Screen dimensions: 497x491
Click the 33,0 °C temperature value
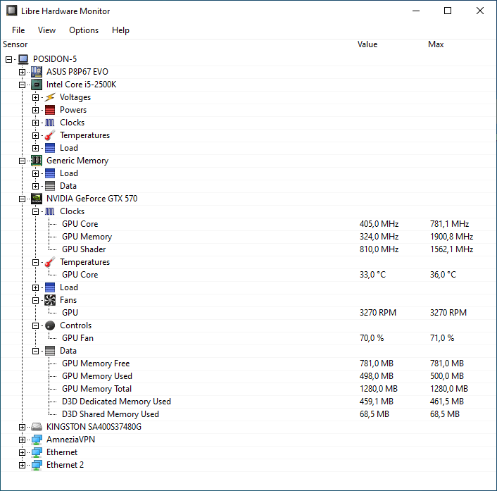(x=373, y=275)
